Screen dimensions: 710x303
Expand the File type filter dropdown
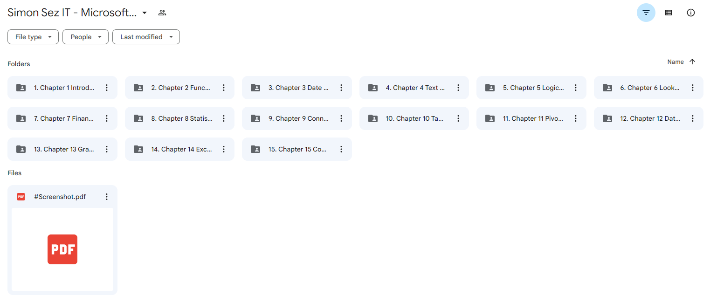coord(33,37)
